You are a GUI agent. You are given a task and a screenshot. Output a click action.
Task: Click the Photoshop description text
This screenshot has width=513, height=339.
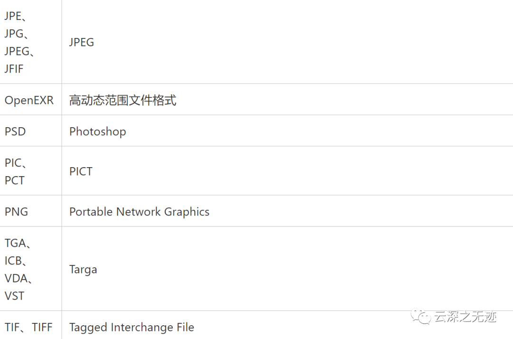click(97, 132)
